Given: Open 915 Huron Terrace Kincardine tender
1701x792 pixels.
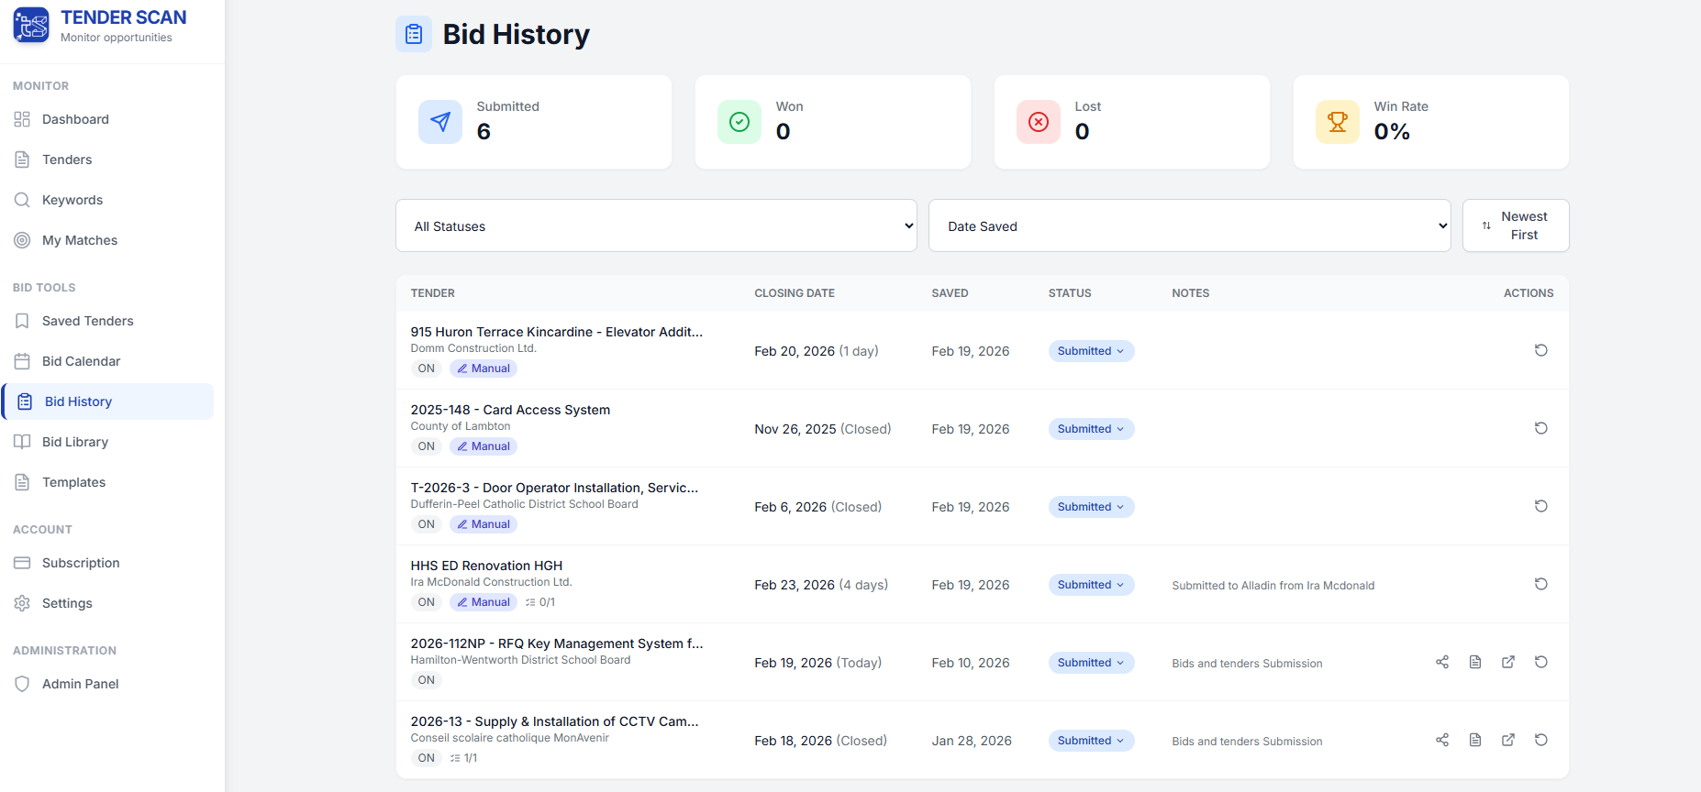Looking at the screenshot, I should (557, 332).
